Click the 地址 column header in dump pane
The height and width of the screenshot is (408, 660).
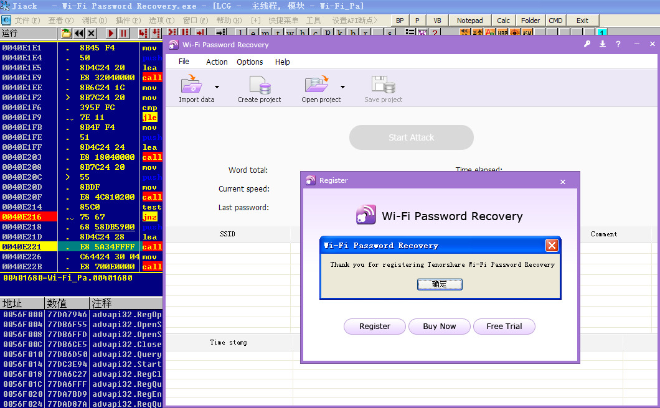point(22,303)
